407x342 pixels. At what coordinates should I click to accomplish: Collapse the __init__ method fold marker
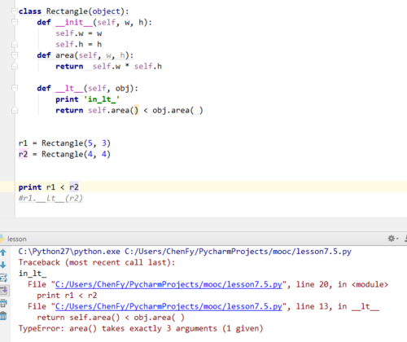click(x=15, y=22)
